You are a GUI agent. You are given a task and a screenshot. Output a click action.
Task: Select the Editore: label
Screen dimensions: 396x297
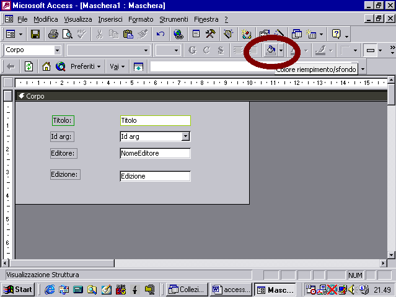tap(64, 153)
